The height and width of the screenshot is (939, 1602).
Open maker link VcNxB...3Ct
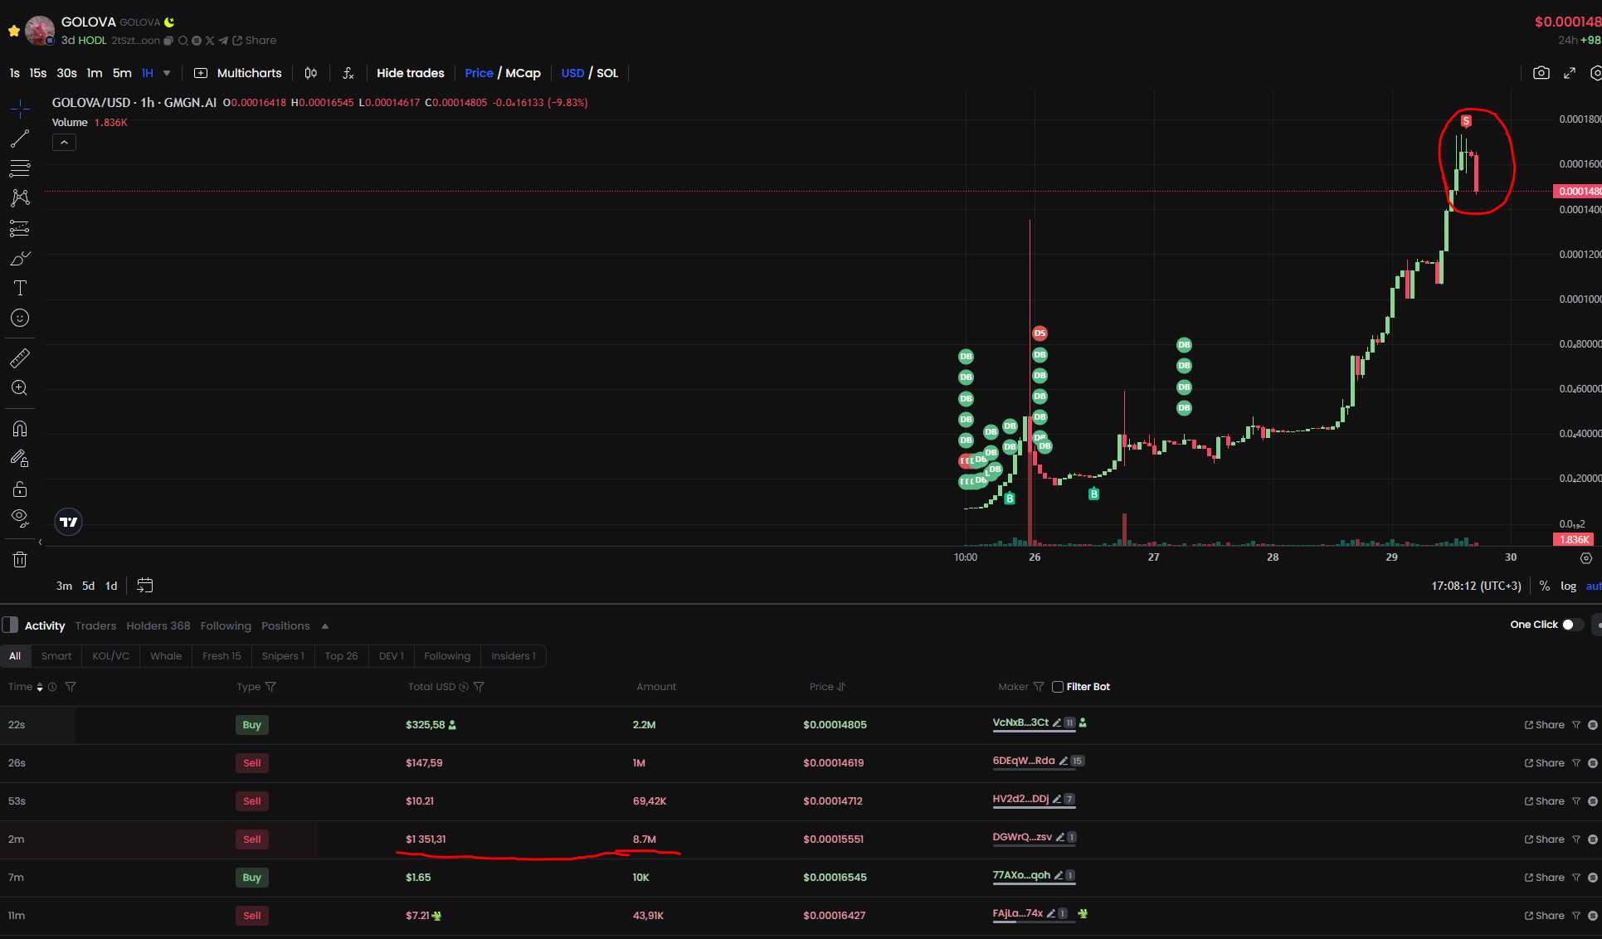click(x=1020, y=722)
